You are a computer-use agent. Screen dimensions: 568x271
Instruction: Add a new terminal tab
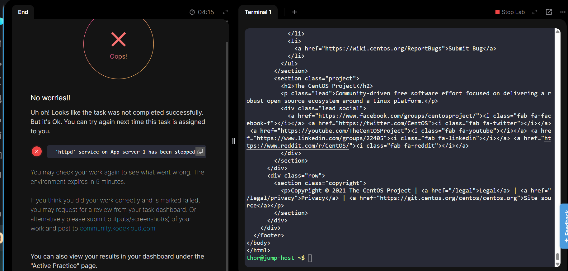point(294,12)
